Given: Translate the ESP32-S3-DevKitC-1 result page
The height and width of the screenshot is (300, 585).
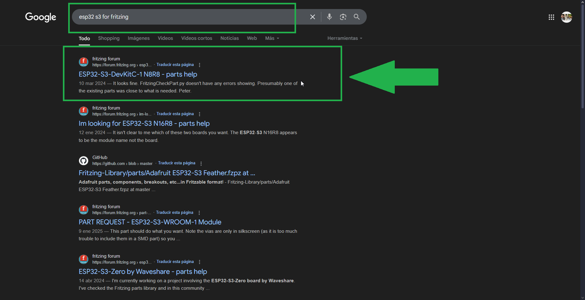Looking at the screenshot, I should 175,65.
